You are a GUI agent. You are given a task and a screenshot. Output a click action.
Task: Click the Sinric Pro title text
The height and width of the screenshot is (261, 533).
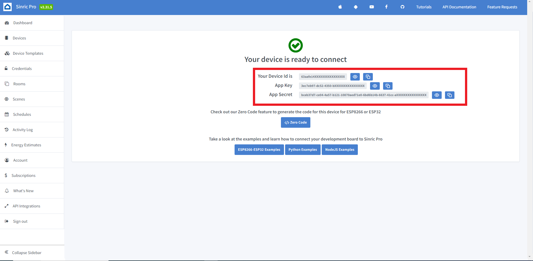point(26,7)
